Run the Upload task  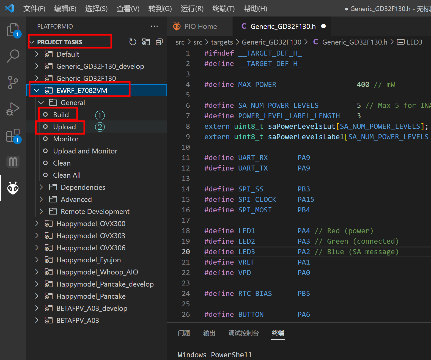(64, 127)
